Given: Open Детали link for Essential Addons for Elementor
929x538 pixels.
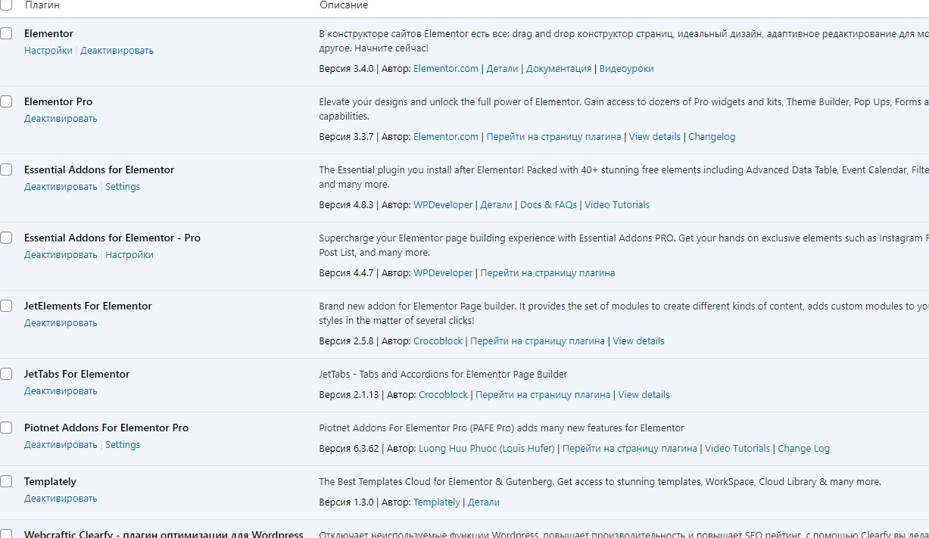Looking at the screenshot, I should (x=497, y=205).
